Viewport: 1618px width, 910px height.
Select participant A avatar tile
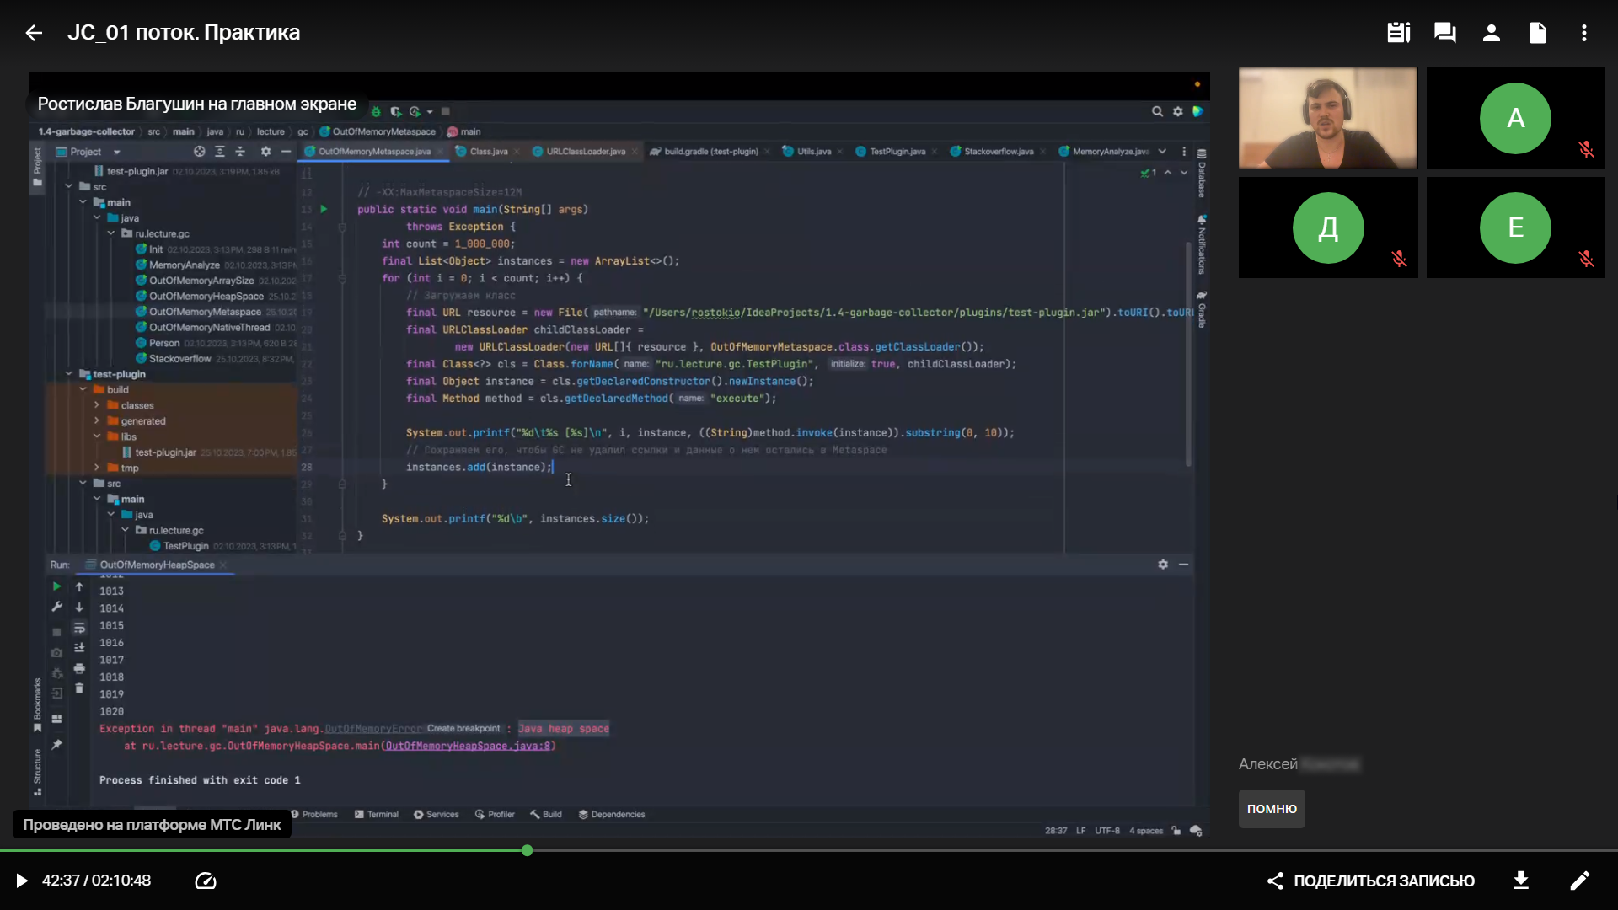click(x=1515, y=118)
